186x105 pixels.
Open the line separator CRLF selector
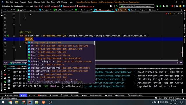coord(166,98)
